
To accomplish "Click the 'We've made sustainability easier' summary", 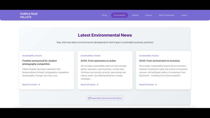I will point(103,72).
